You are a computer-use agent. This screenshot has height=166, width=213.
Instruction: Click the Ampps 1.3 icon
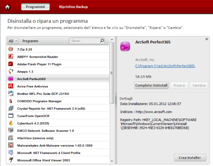(x=11, y=71)
